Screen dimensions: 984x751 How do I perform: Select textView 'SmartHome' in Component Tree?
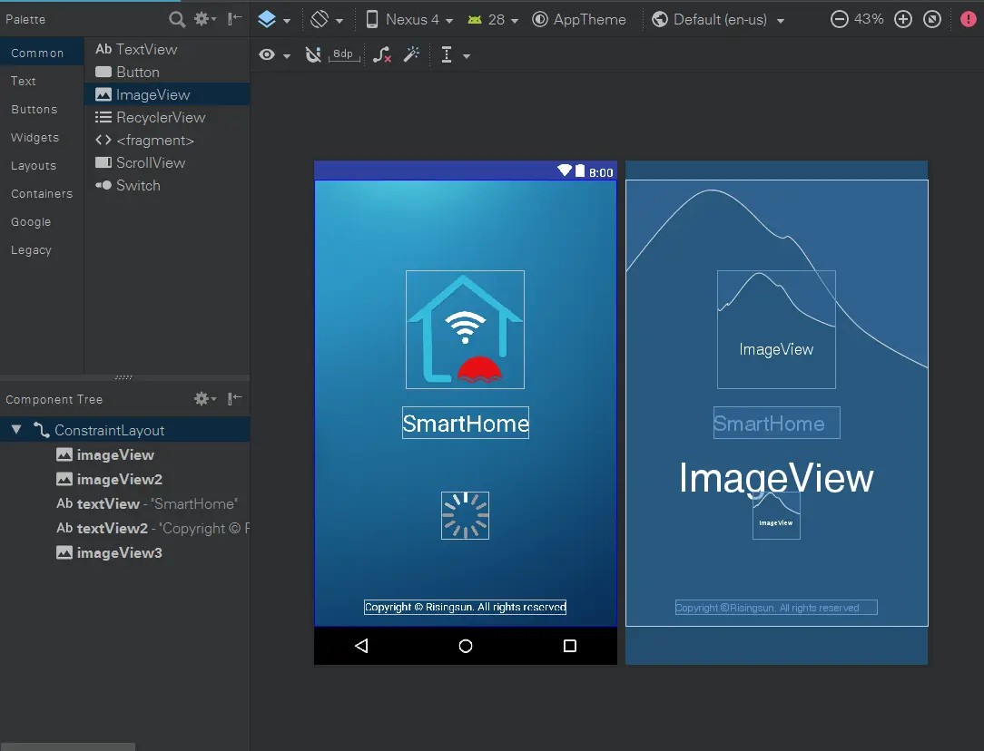coord(125,503)
